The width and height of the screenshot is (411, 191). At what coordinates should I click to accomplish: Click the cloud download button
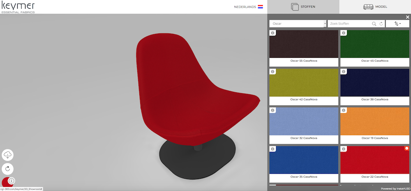pyautogui.click(x=7, y=155)
